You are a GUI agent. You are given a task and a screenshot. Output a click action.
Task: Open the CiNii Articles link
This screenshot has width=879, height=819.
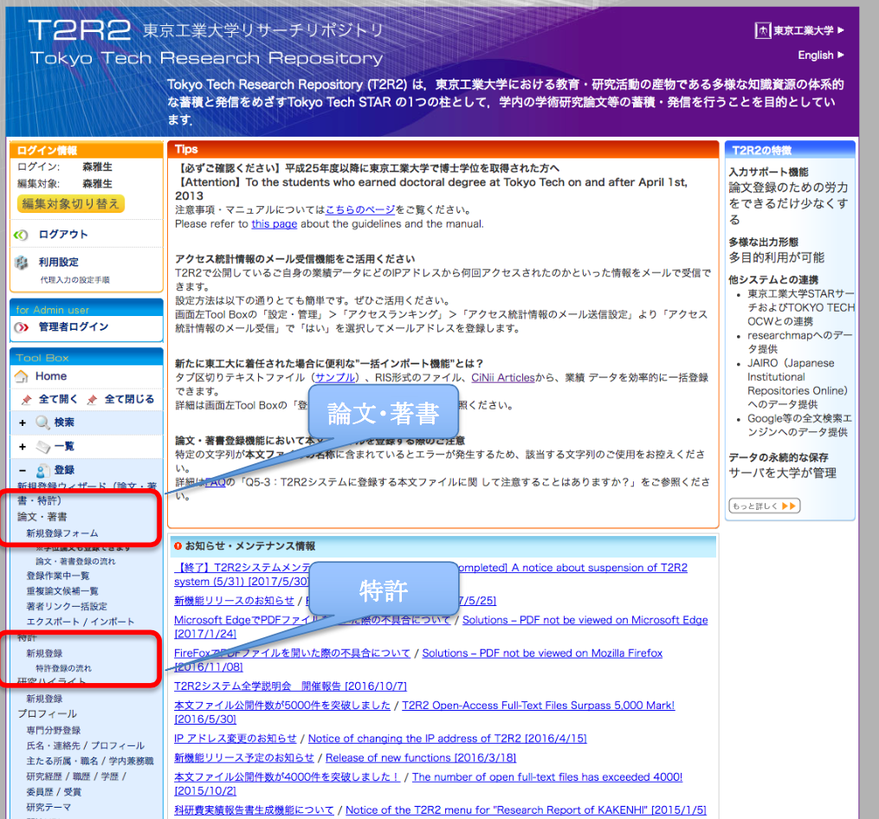pos(503,377)
